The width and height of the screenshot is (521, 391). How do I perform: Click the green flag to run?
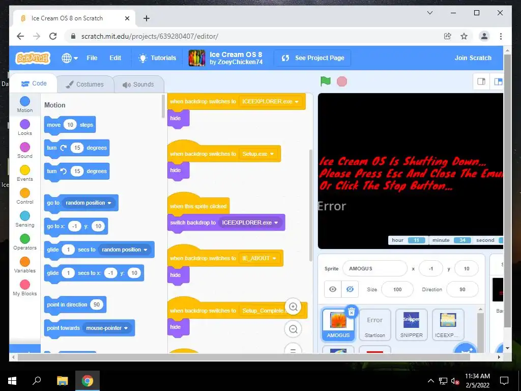325,81
